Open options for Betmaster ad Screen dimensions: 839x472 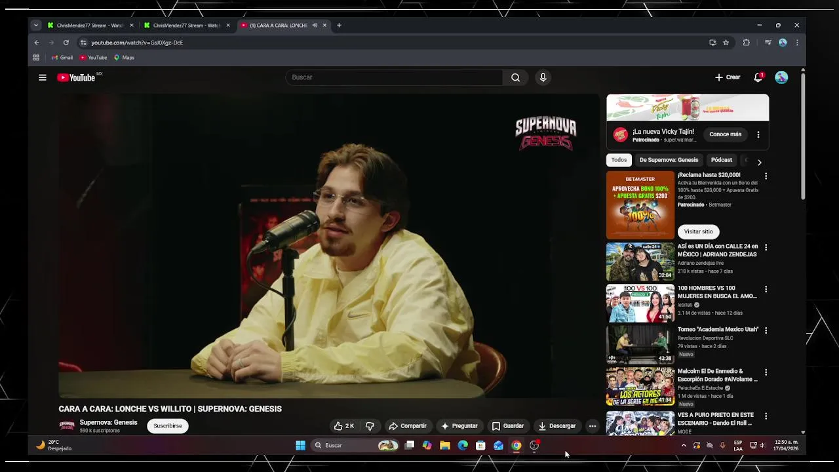click(x=766, y=176)
